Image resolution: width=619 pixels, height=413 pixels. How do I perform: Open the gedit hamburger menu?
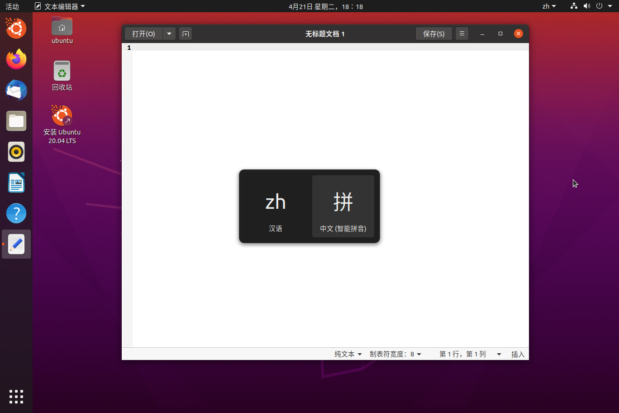tap(462, 34)
